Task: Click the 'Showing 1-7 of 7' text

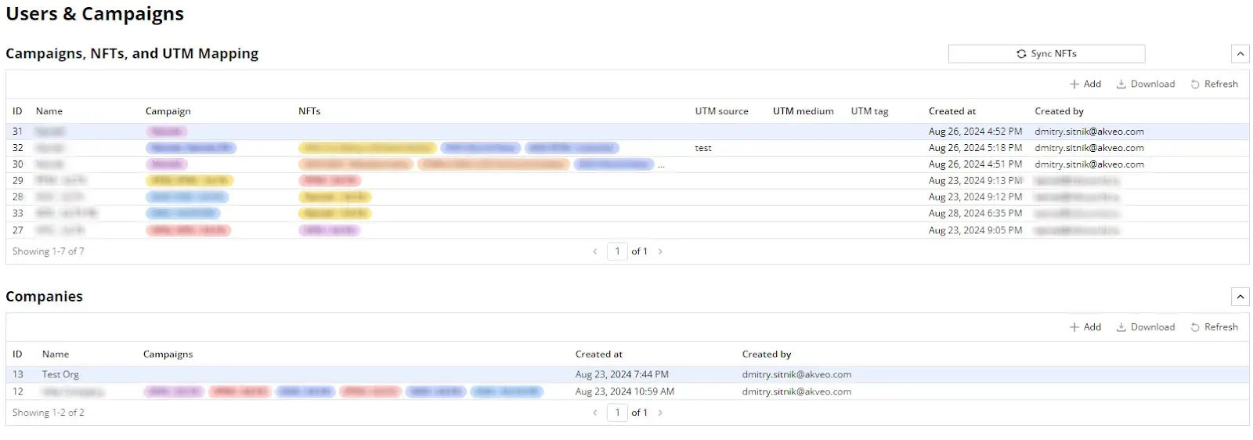Action: tap(49, 251)
